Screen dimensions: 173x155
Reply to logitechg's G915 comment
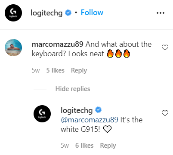pos(108,146)
